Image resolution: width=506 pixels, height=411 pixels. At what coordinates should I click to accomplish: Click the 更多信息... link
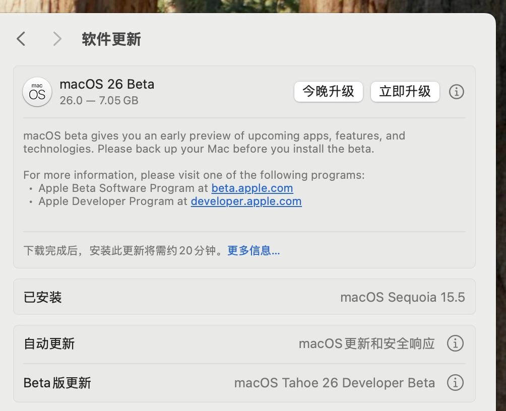(254, 250)
